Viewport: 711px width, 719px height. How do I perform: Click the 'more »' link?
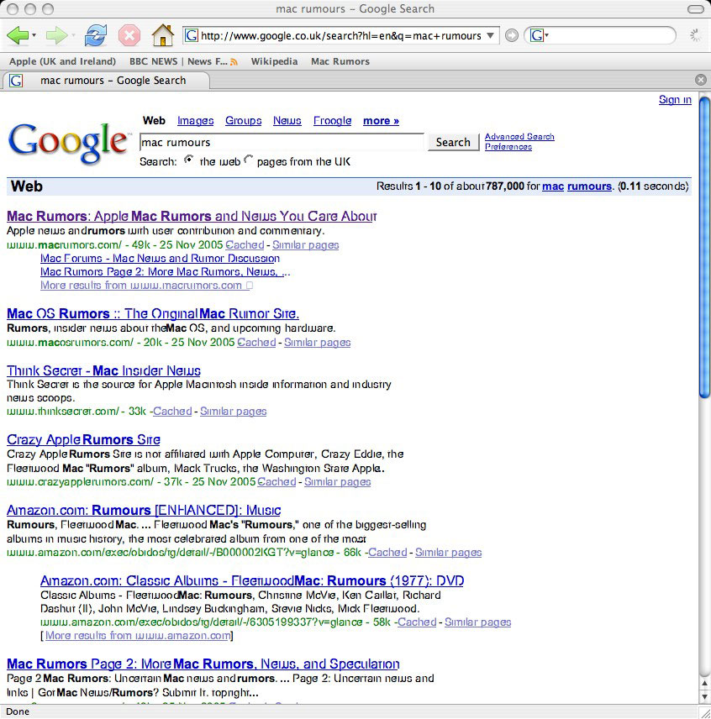(381, 121)
